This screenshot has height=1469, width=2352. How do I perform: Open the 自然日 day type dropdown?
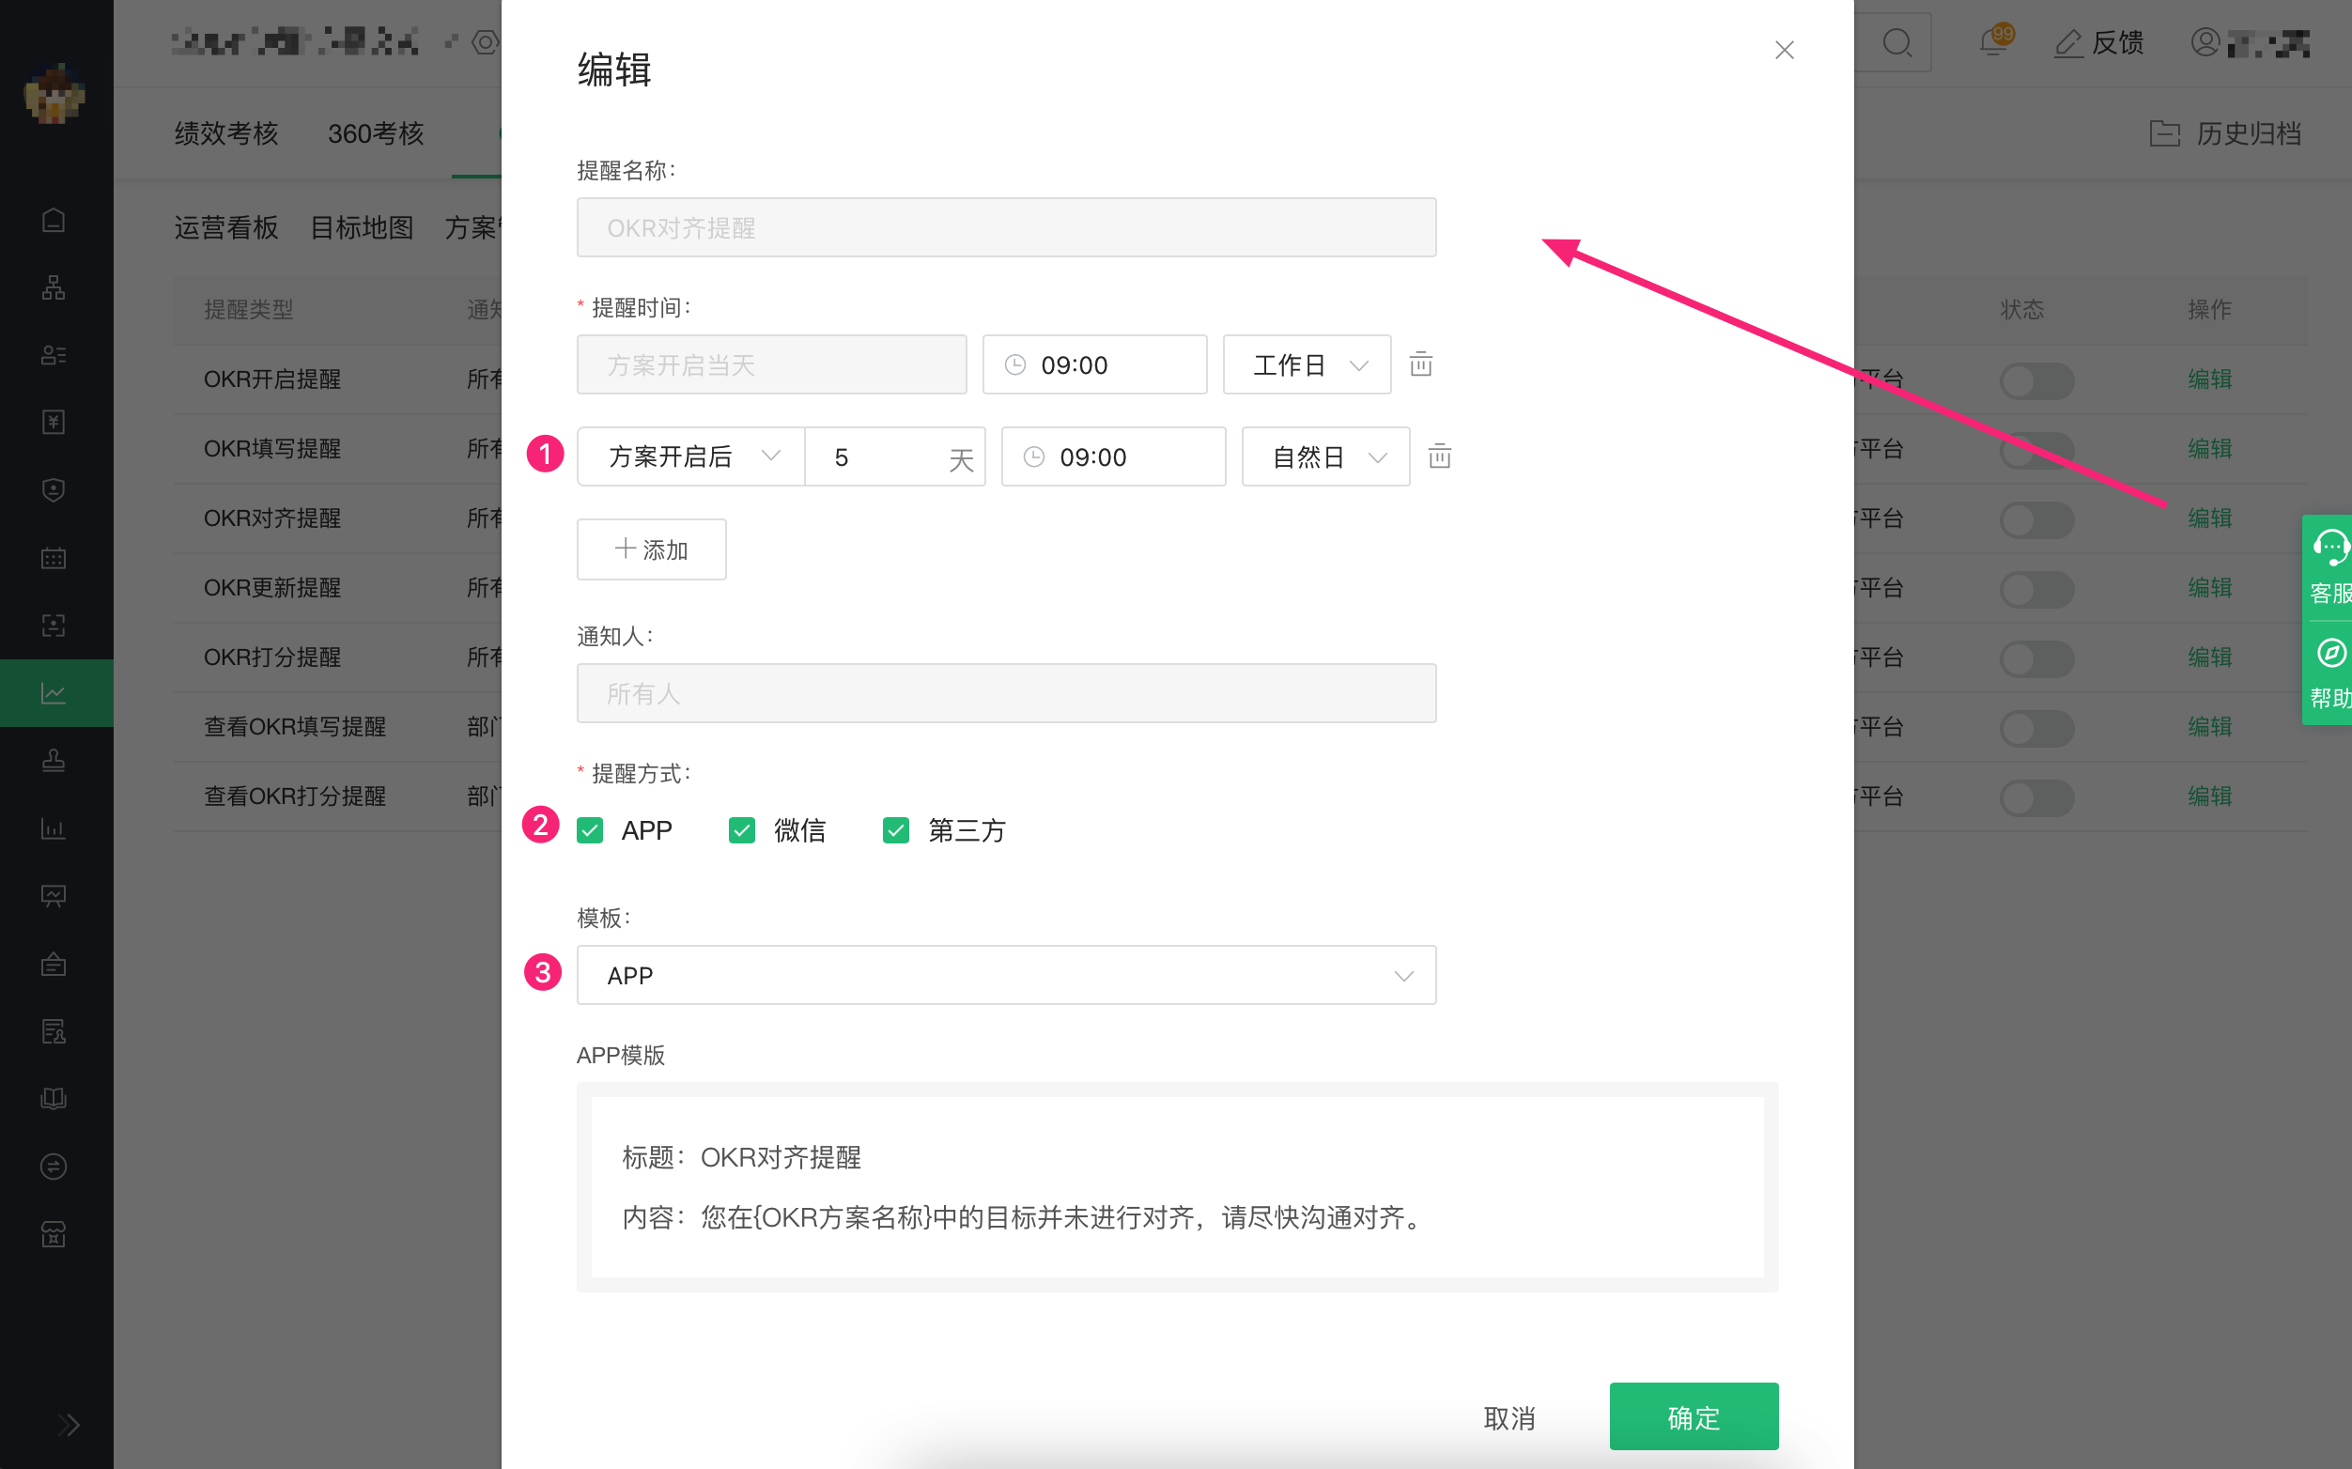(1325, 456)
